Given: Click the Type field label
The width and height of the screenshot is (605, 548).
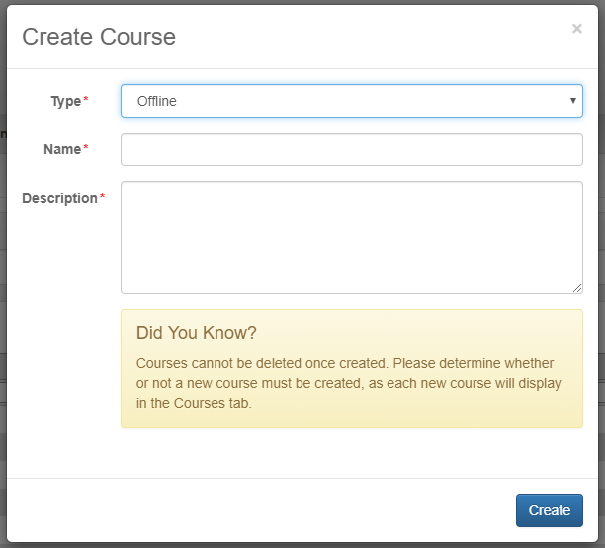Looking at the screenshot, I should [x=66, y=101].
